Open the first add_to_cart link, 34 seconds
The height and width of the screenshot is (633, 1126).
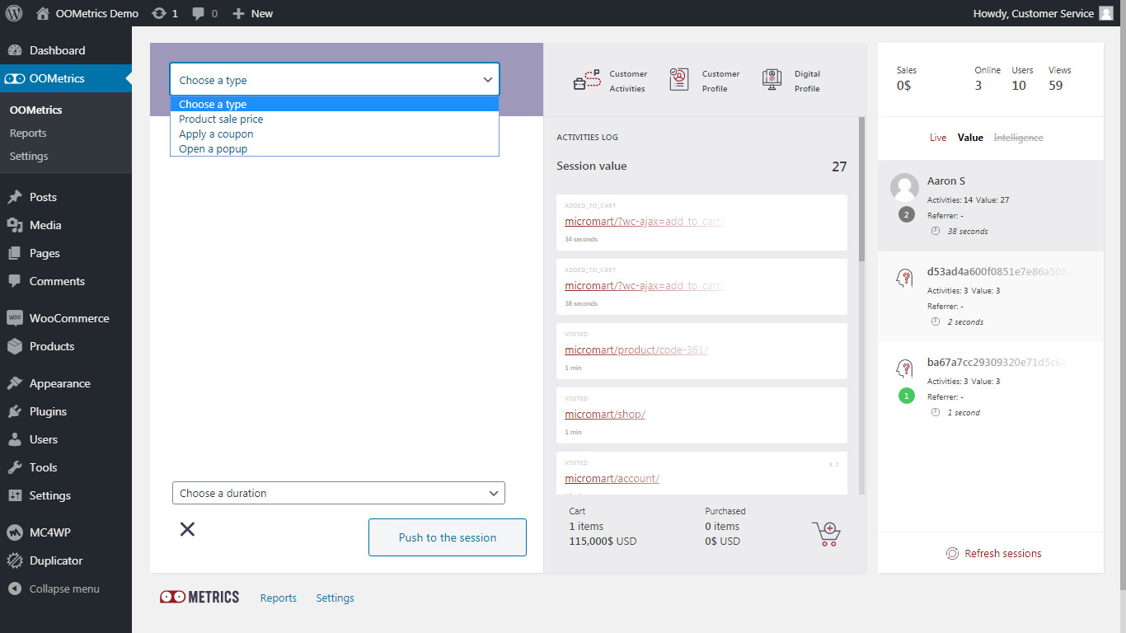click(644, 221)
